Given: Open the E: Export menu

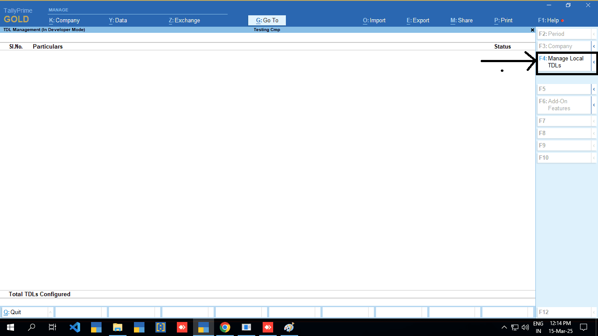Looking at the screenshot, I should pos(418,20).
